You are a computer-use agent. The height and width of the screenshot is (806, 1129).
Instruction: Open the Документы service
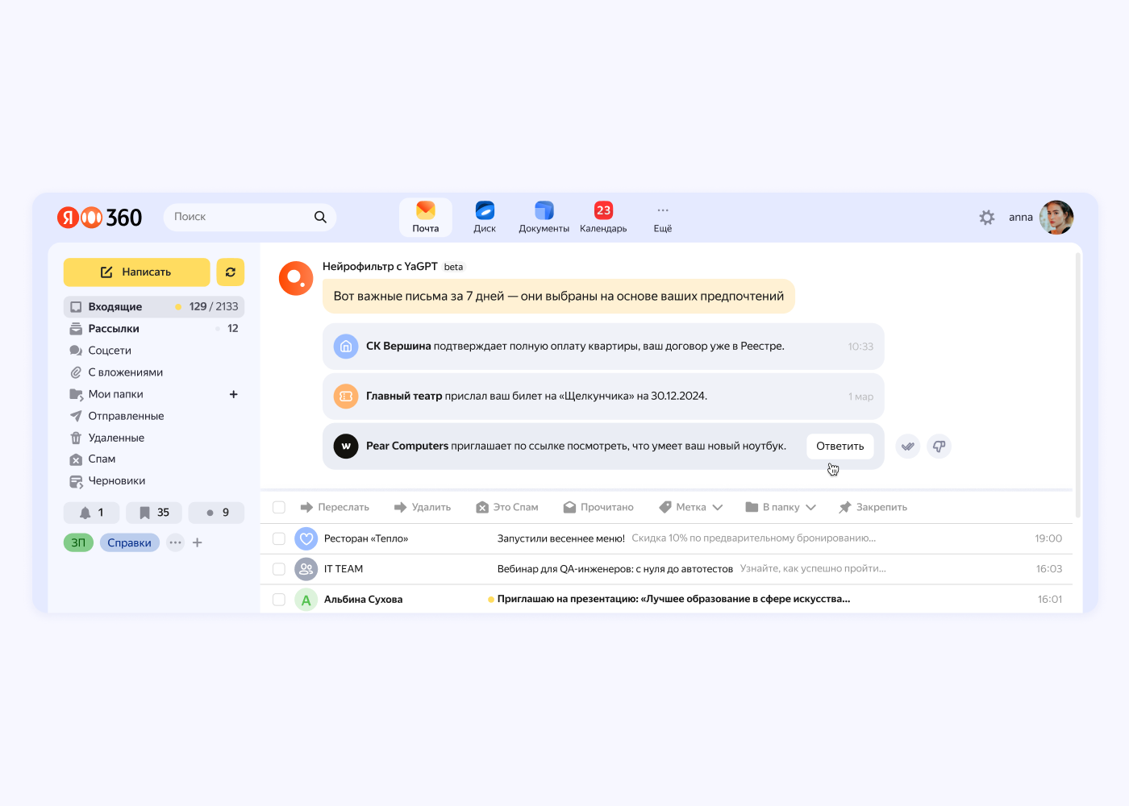point(544,218)
